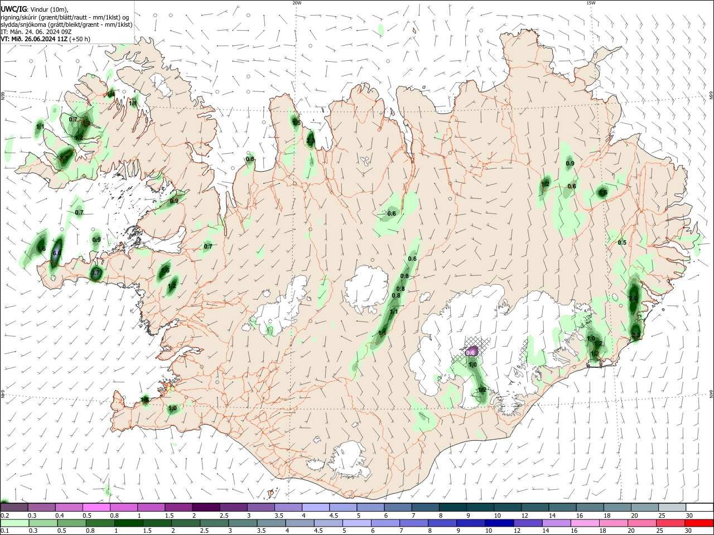The height and width of the screenshot is (535, 714).
Task: Click the '30' label in the bottom legend row
Action: click(688, 532)
